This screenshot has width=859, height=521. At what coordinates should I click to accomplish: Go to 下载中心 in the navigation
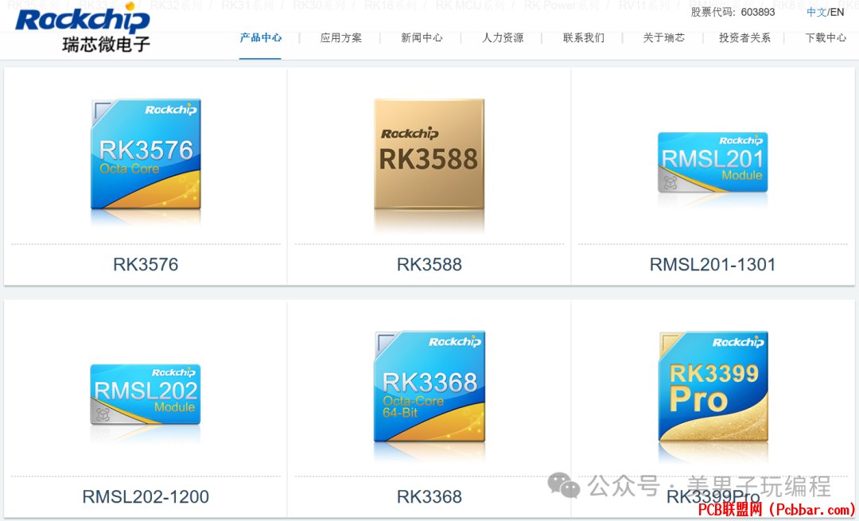click(x=826, y=38)
